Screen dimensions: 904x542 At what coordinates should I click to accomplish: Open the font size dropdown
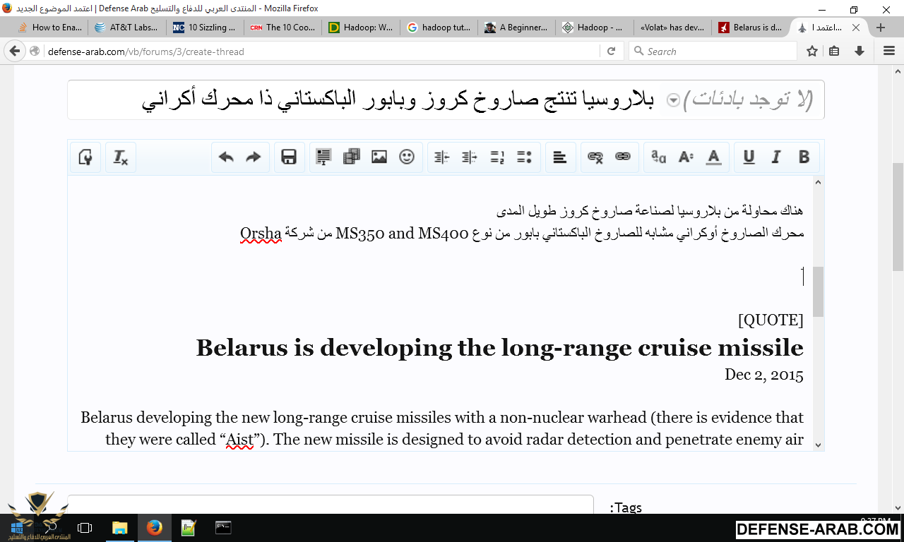coord(686,157)
